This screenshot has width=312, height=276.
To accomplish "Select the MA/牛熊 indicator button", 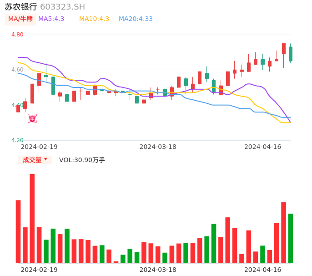I will coord(20,19).
